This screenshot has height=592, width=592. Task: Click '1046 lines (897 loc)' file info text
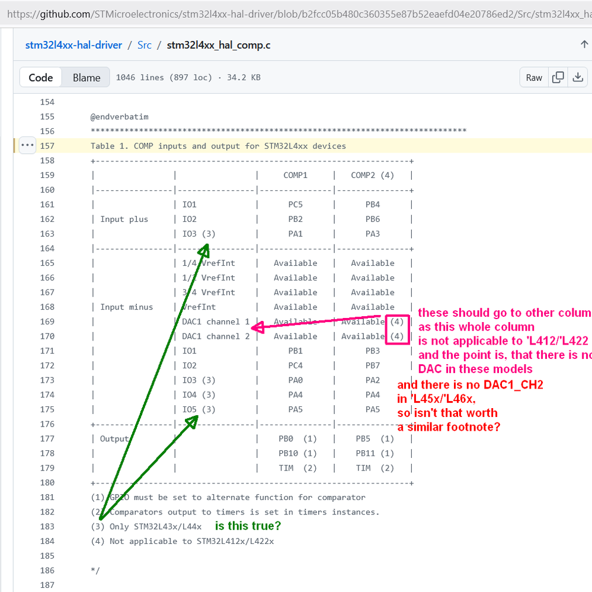pos(164,78)
